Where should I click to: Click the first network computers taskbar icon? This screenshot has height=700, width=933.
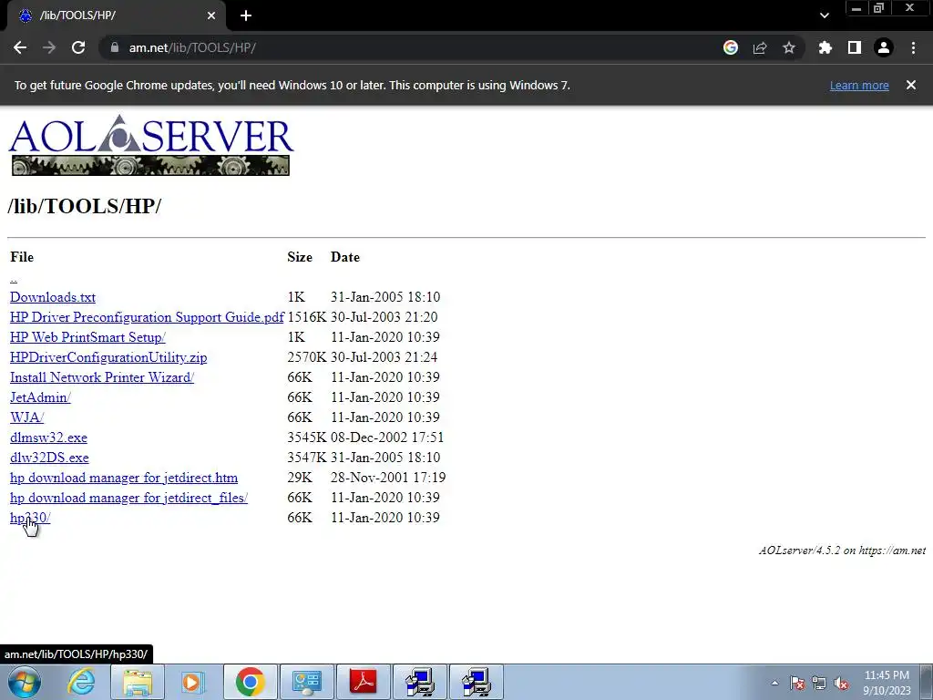pos(419,682)
